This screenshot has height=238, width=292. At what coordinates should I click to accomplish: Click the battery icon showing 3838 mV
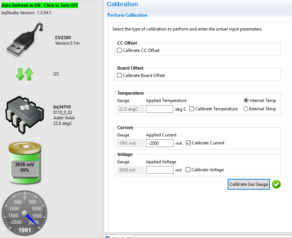click(25, 163)
